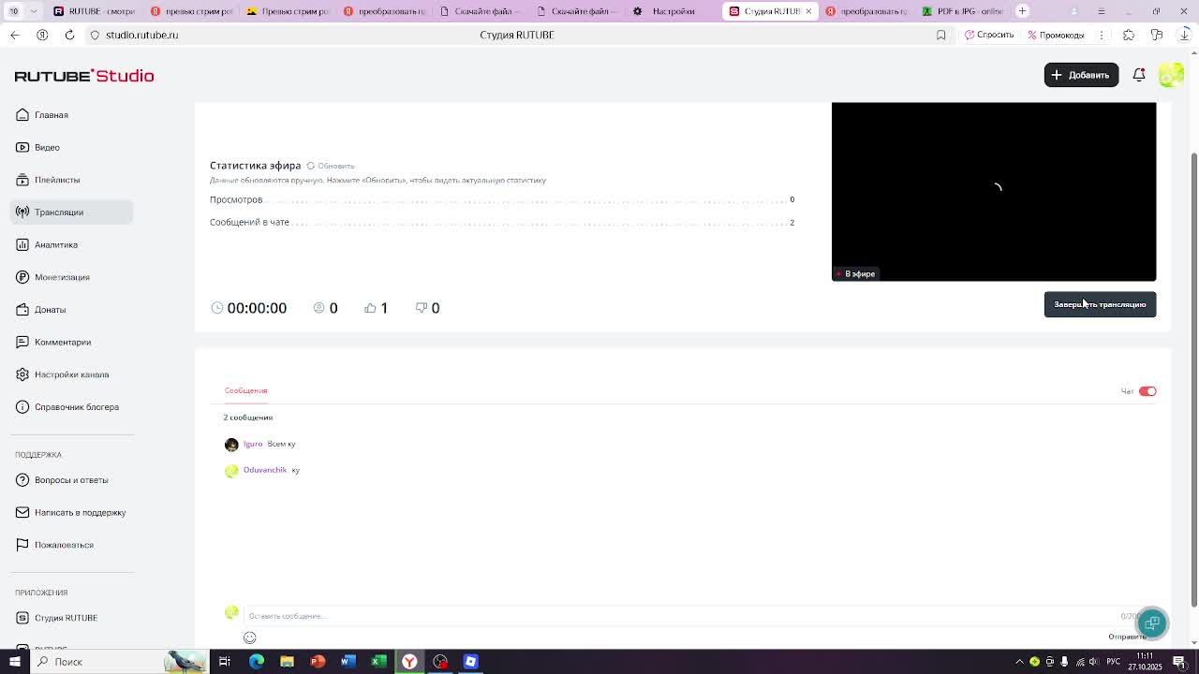Screen dimensions: 1199x674
Task: Click the address bar studio.rutube.ru
Action: (141, 35)
